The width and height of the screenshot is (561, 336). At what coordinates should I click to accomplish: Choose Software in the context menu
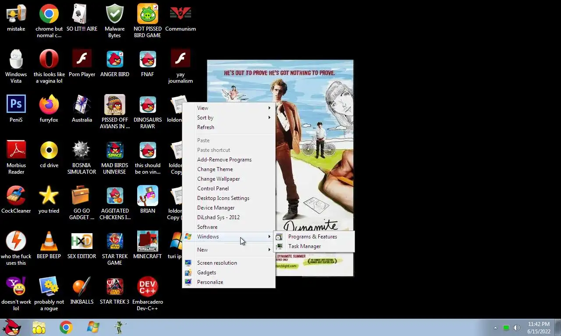click(x=229, y=227)
